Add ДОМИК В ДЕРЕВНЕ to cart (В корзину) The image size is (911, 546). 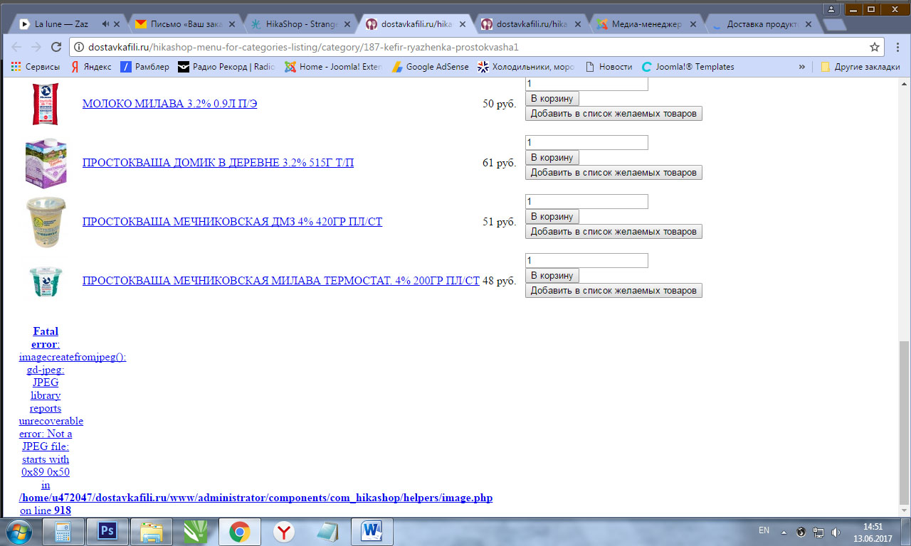click(552, 157)
